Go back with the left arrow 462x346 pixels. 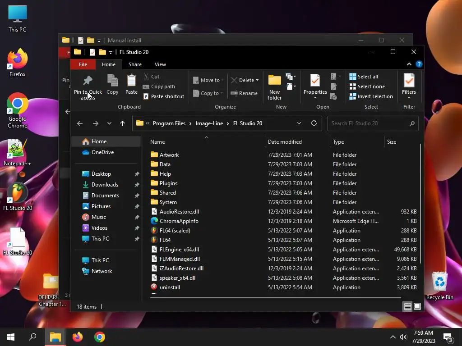click(x=80, y=123)
